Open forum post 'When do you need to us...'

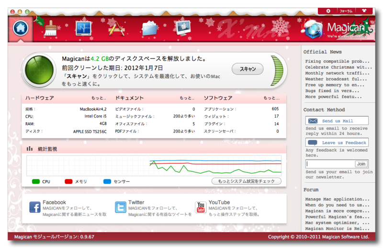(x=338, y=205)
